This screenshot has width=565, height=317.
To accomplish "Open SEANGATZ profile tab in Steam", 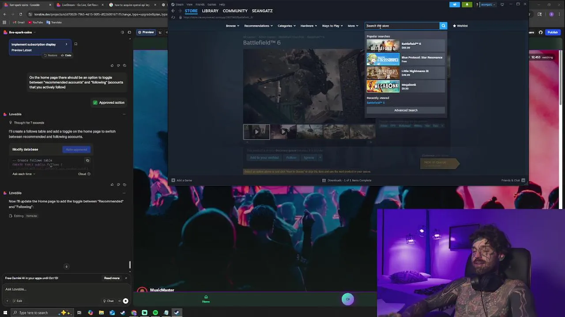I will [x=262, y=11].
